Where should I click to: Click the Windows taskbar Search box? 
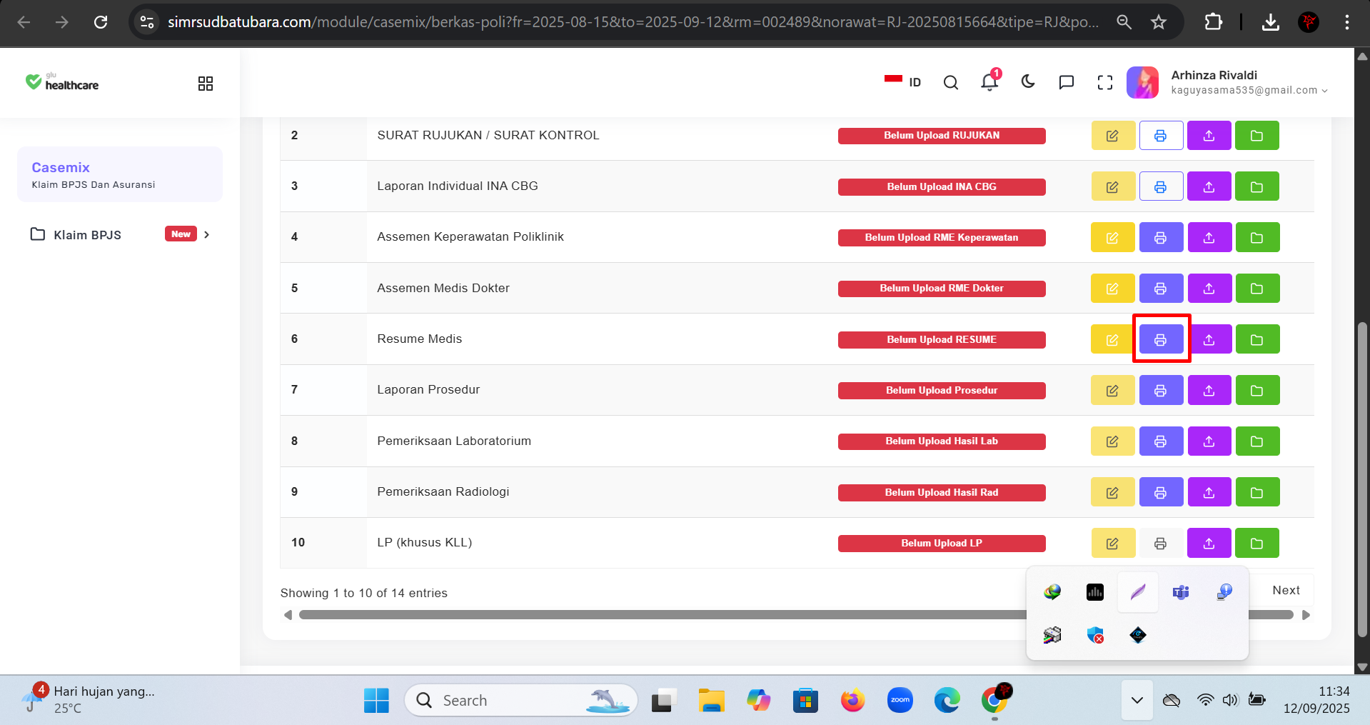(521, 700)
